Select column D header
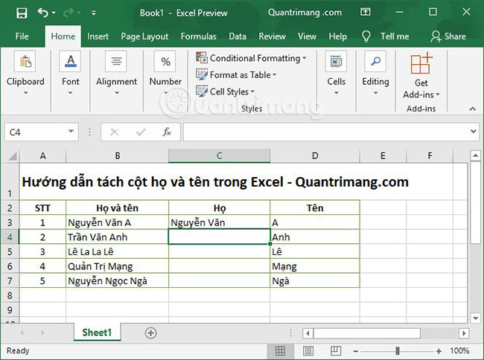Viewport: 484px width, 360px height. pos(315,156)
